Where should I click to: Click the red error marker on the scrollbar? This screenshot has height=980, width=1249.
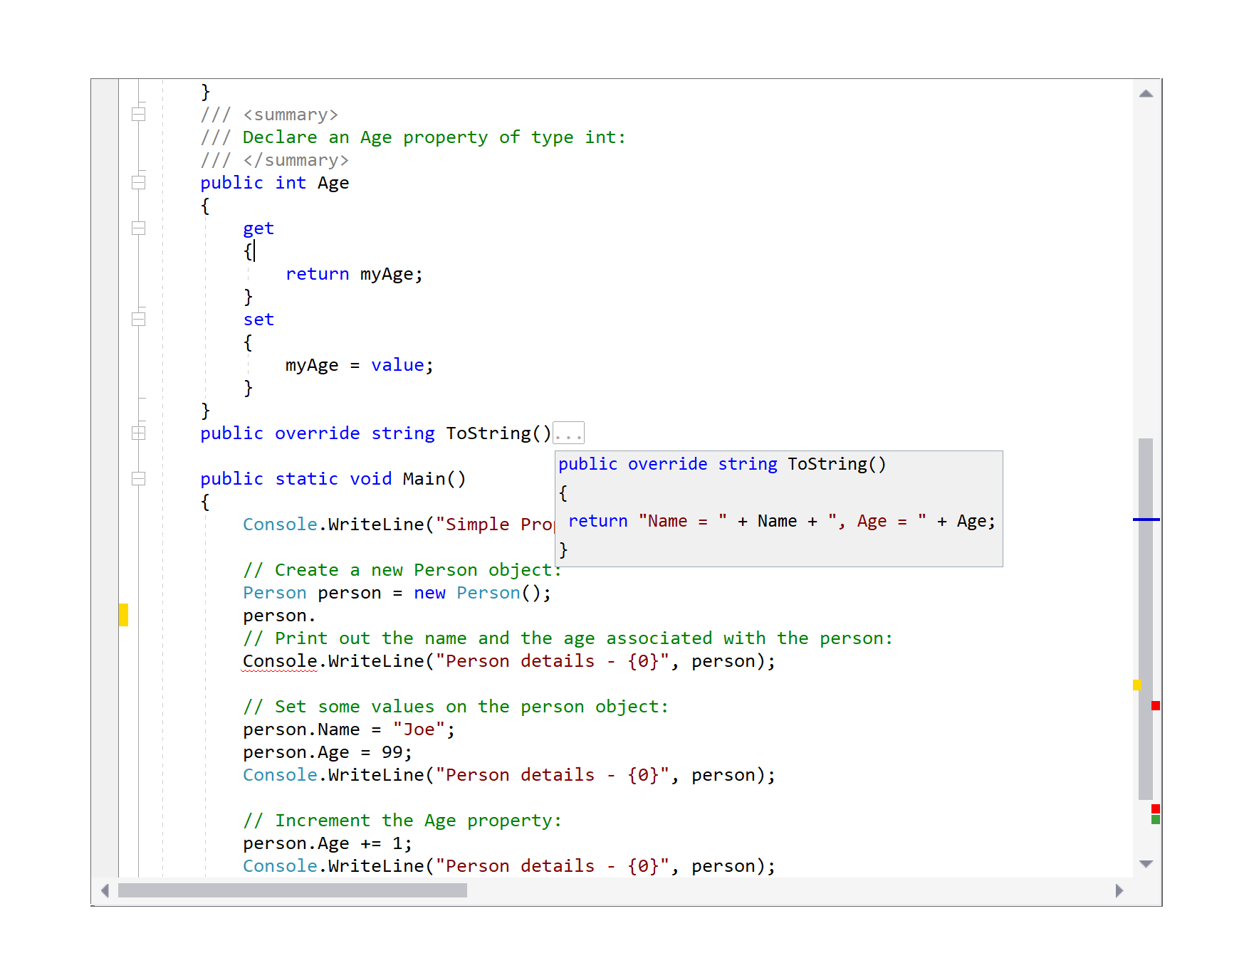(1155, 705)
